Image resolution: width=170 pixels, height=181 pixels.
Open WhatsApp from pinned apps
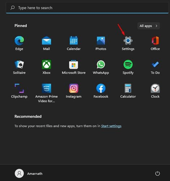click(101, 67)
